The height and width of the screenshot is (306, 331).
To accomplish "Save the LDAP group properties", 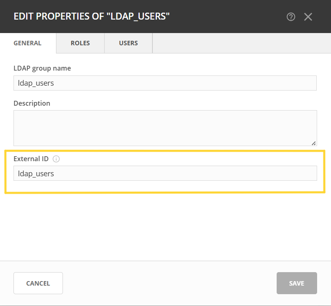I will (x=297, y=283).
